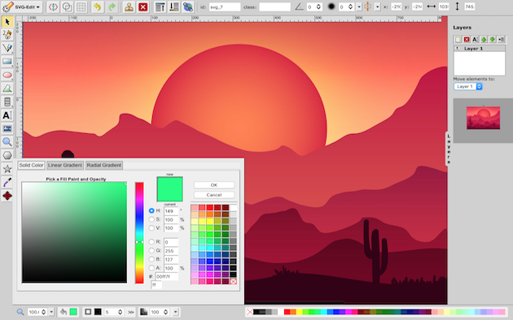Toggle visibility of Layer 1

pyautogui.click(x=458, y=48)
